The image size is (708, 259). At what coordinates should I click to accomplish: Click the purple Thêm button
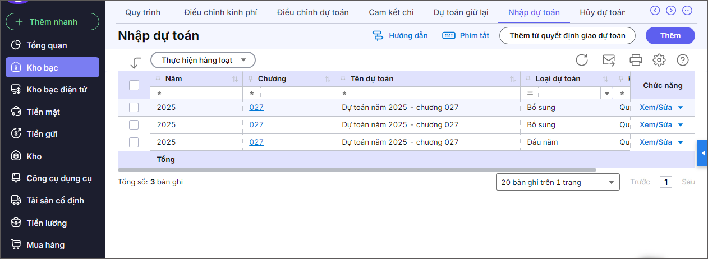click(x=670, y=35)
